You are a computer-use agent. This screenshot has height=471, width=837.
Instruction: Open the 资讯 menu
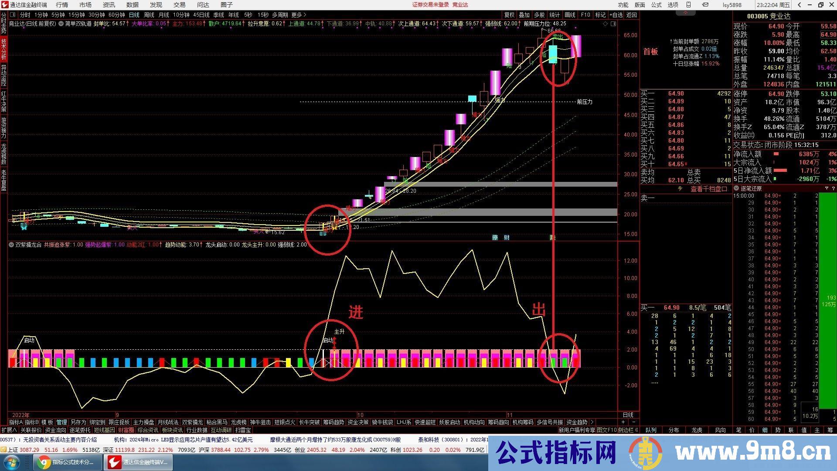pos(109,5)
